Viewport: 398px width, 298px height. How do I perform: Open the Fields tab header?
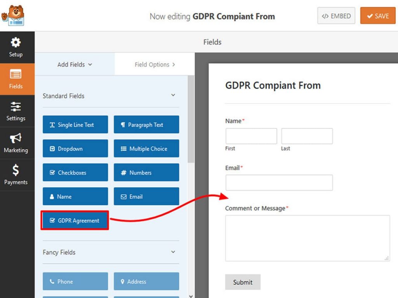(x=212, y=42)
